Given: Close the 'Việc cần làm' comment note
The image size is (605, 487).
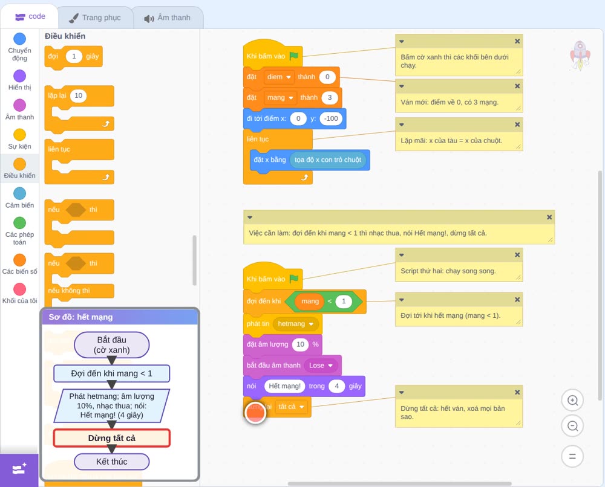Looking at the screenshot, I should coord(549,217).
